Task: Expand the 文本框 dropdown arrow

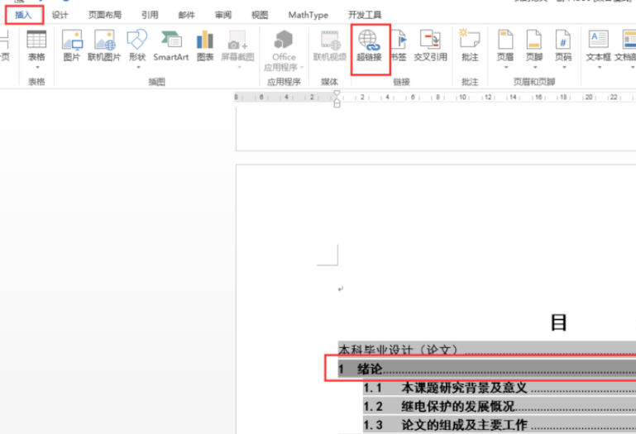Action: (599, 67)
